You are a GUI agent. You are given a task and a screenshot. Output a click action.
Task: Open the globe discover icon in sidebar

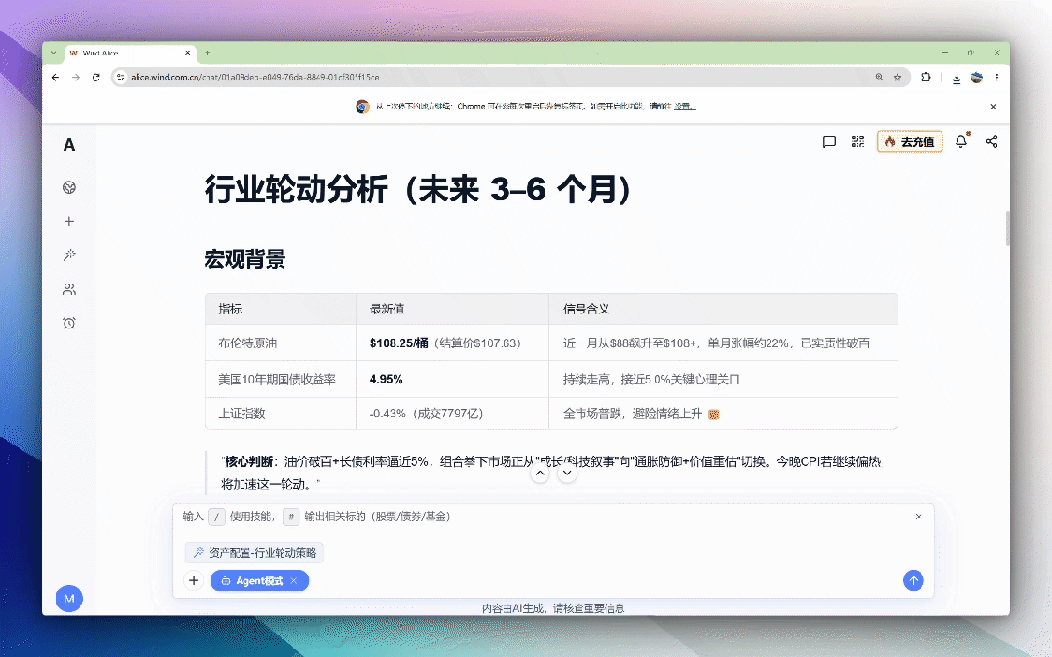click(x=69, y=187)
